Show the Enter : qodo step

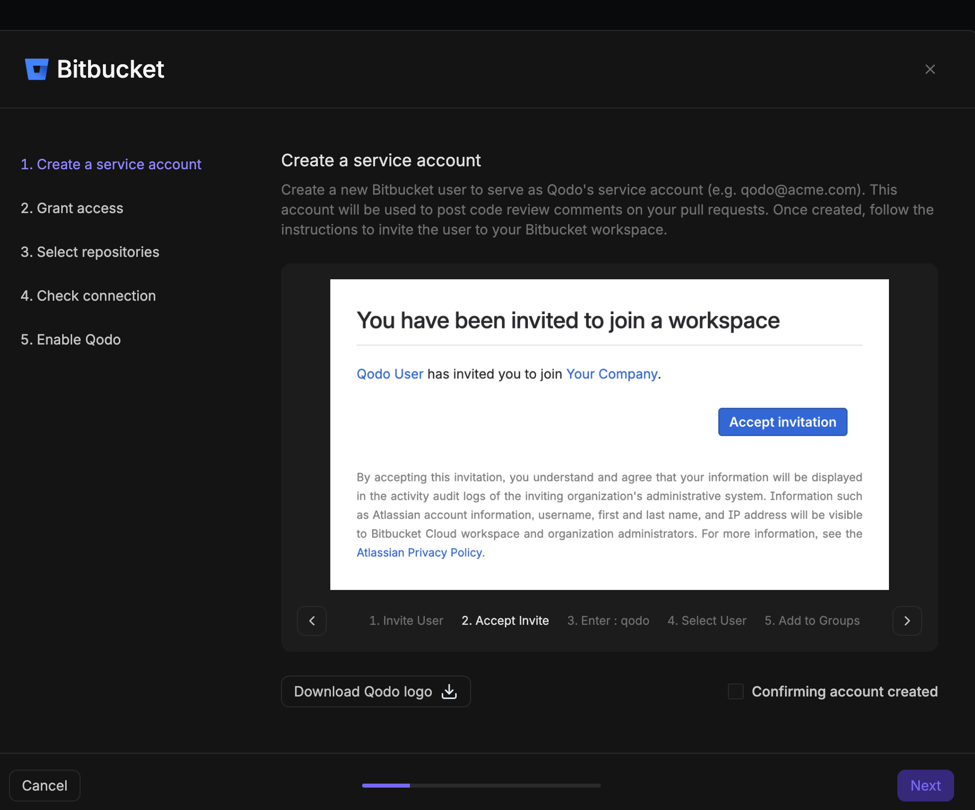coord(608,620)
